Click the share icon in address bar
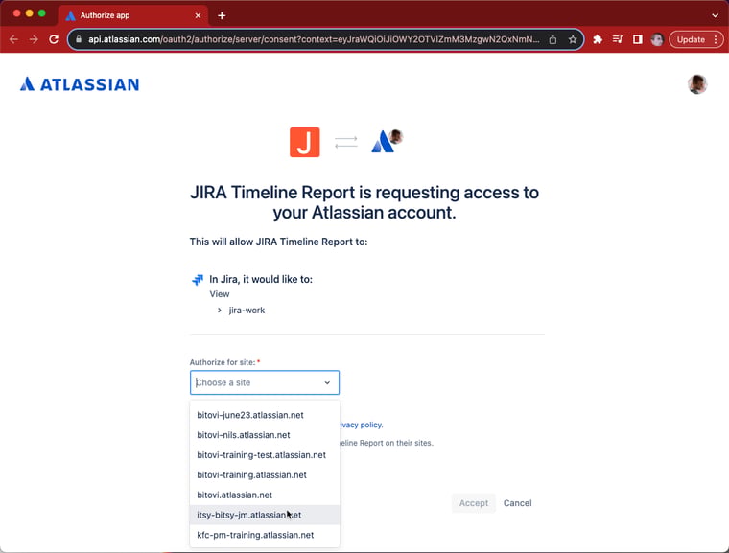Viewport: 729px width, 553px height. tap(553, 39)
